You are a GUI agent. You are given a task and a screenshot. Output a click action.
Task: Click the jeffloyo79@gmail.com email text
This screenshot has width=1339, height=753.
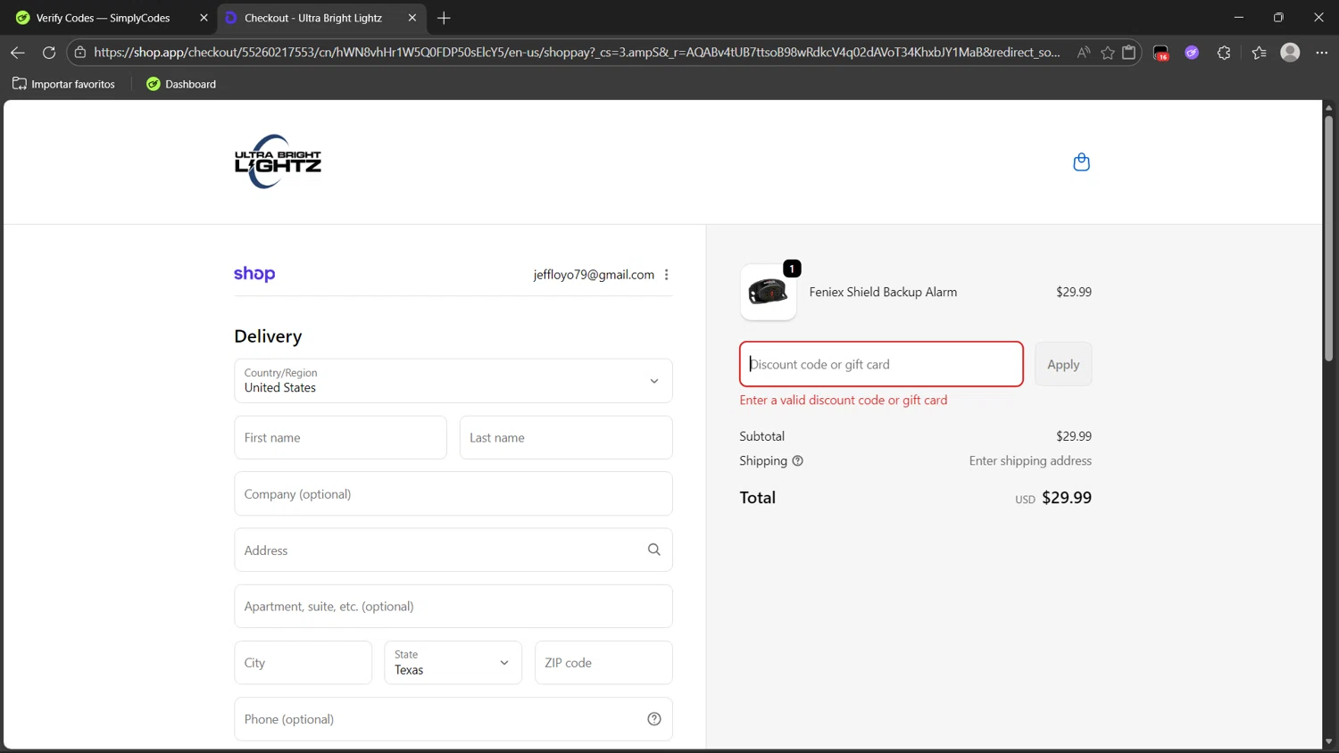tap(594, 275)
